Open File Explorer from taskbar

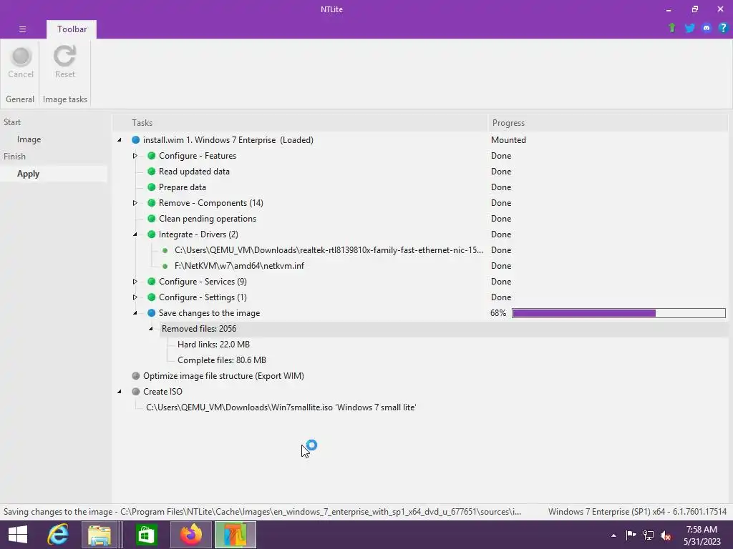pyautogui.click(x=99, y=535)
